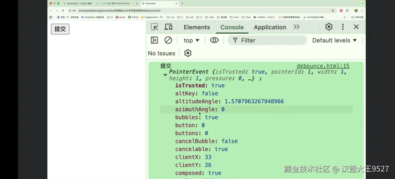This screenshot has height=179, width=395.
Task: Toggle the device toolbar icon
Action: (168, 27)
